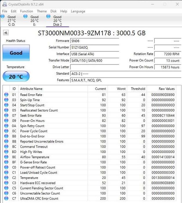
Task: Select the Disk 2 tab
Action: [x=57, y=21]
